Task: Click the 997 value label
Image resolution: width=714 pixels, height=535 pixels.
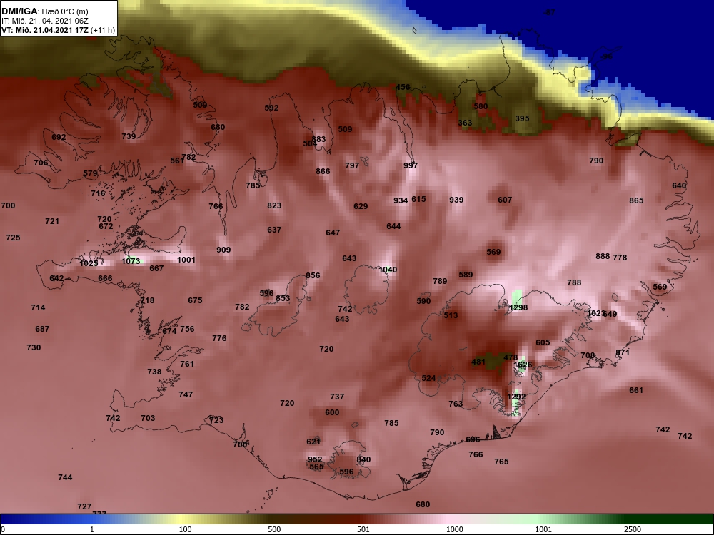Action: pos(411,165)
